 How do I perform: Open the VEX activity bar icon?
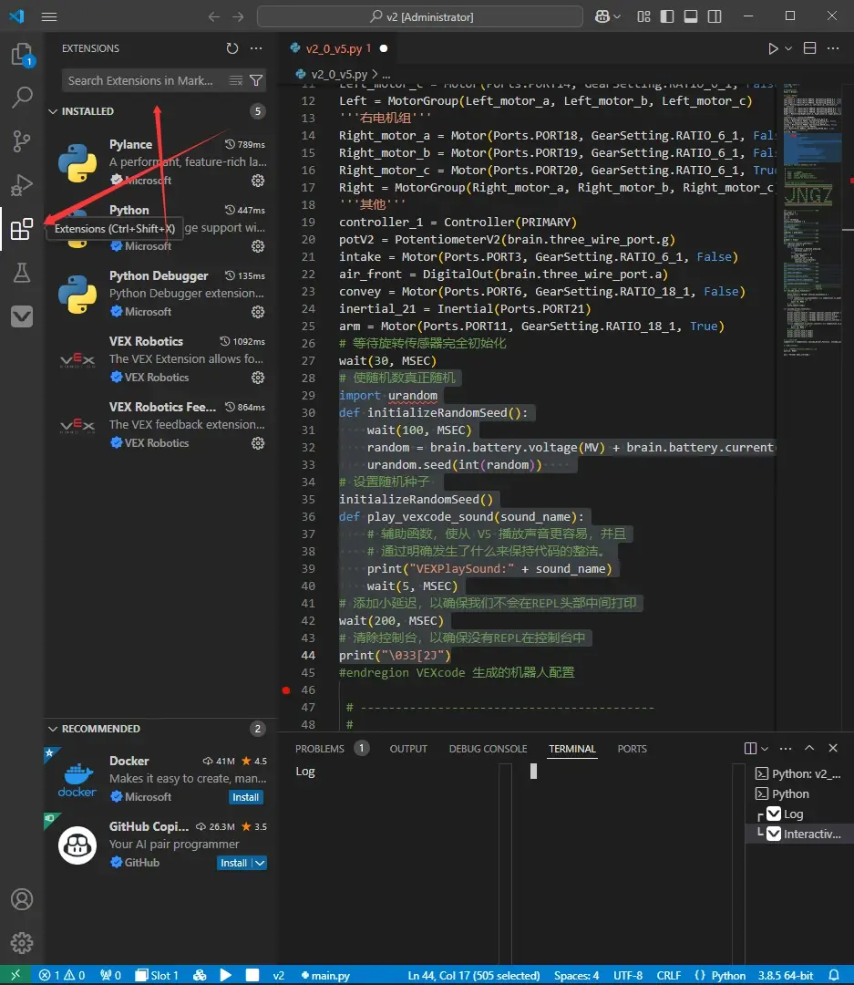(22, 316)
